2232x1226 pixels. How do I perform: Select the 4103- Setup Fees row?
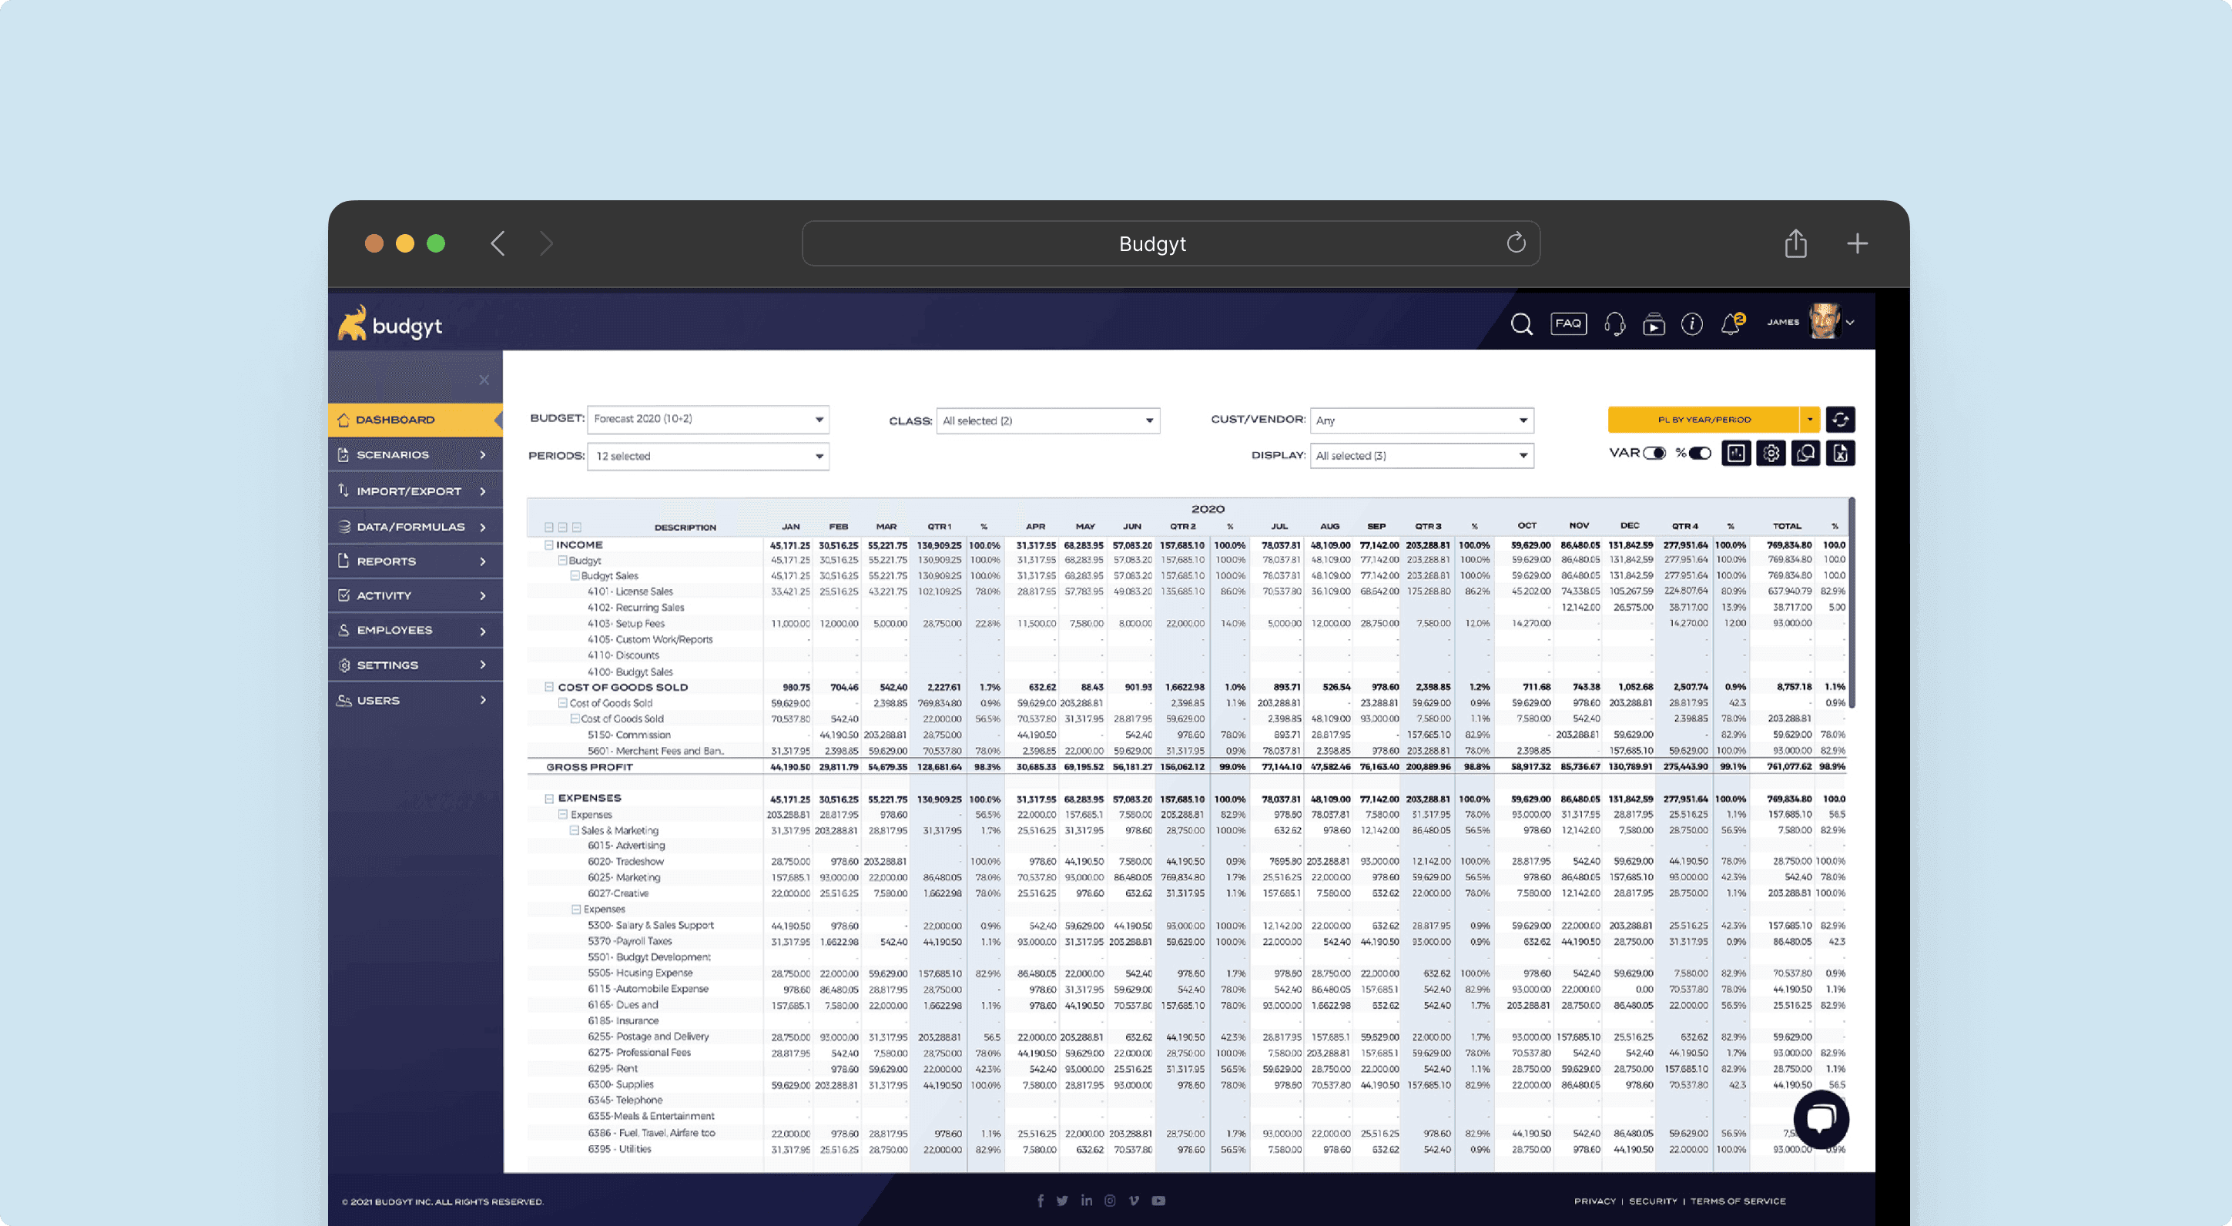click(1186, 624)
